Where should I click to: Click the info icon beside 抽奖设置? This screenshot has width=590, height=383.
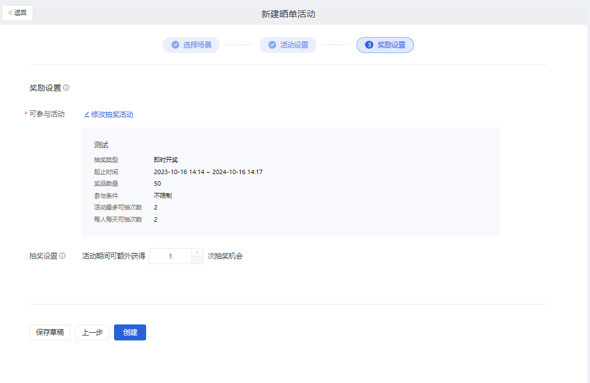click(63, 255)
